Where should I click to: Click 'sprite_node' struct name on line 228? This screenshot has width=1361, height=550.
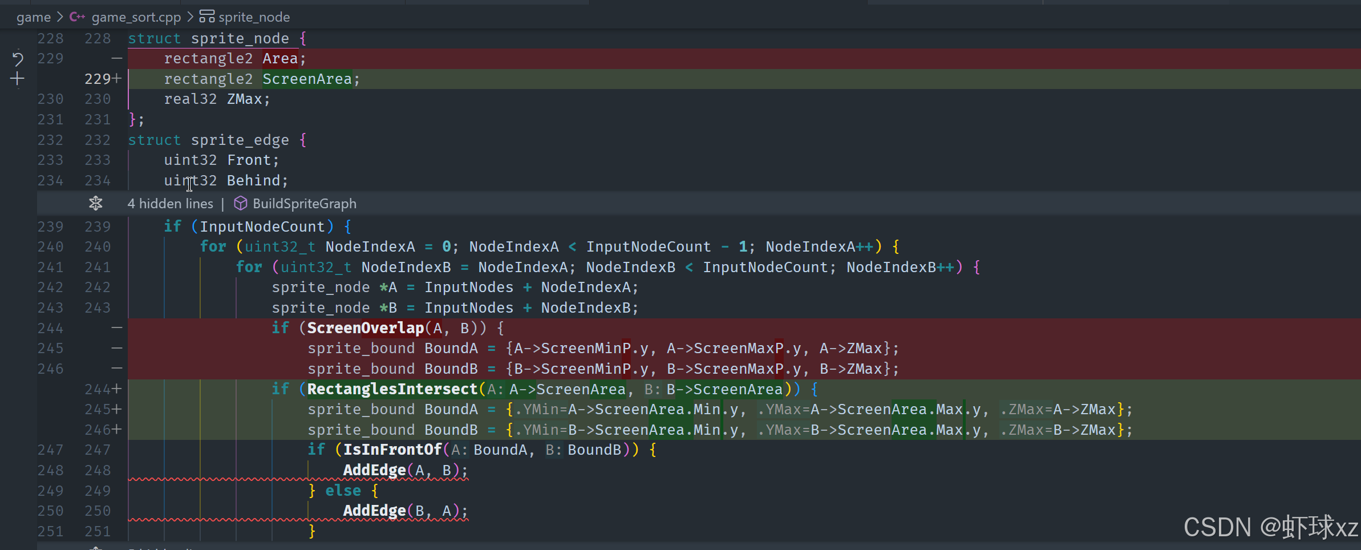[240, 39]
